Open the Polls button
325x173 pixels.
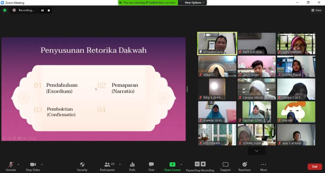[132, 167]
